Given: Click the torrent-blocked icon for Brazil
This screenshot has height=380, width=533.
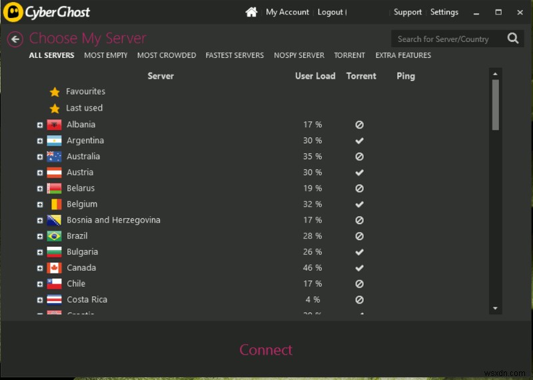Looking at the screenshot, I should pyautogui.click(x=359, y=236).
